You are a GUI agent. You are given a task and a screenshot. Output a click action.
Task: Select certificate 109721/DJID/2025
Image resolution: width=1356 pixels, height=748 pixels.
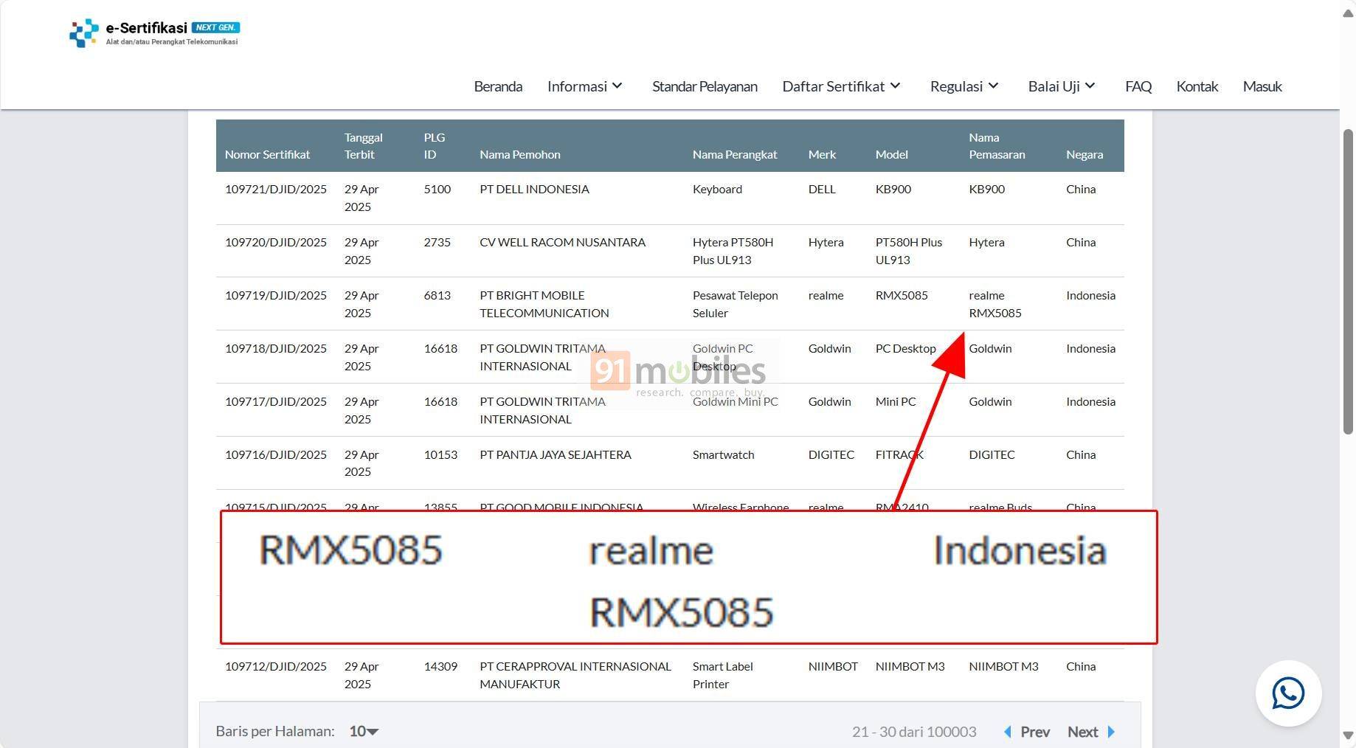pyautogui.click(x=276, y=189)
